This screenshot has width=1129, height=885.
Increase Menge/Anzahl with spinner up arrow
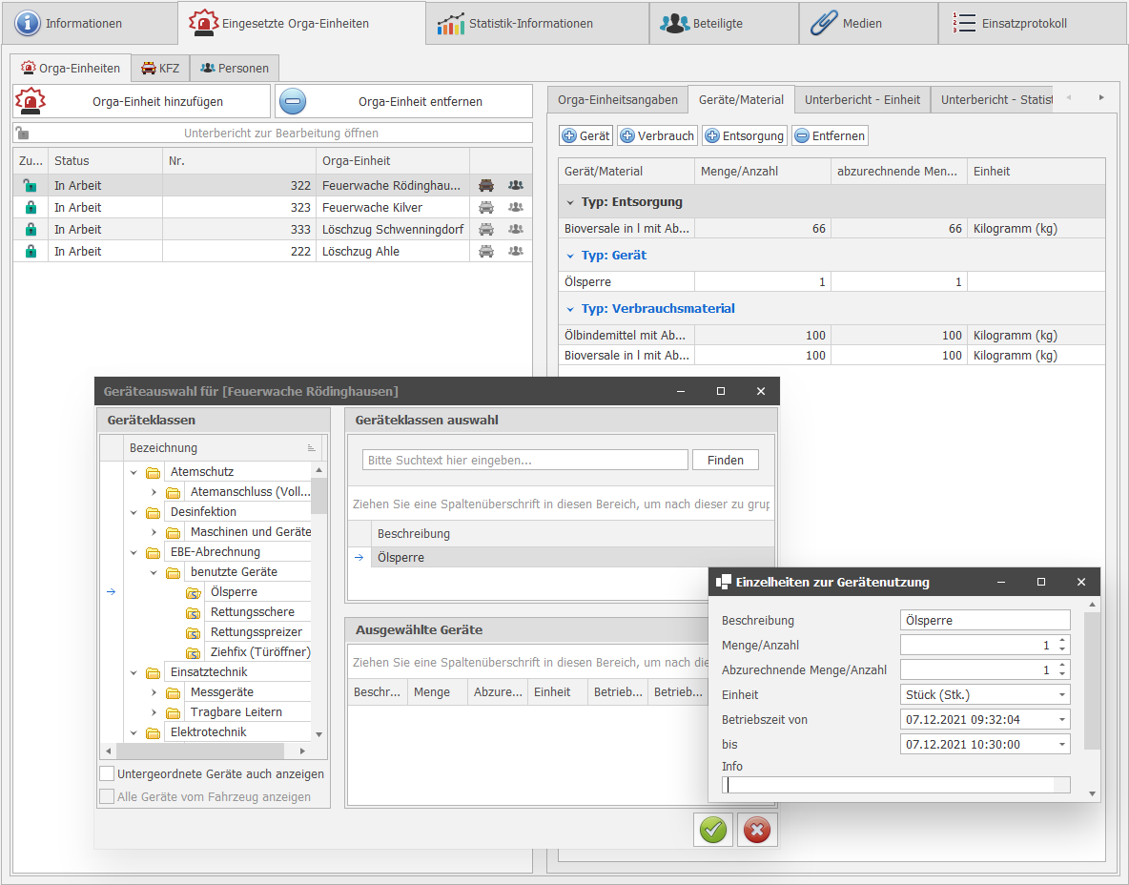pyautogui.click(x=1062, y=640)
